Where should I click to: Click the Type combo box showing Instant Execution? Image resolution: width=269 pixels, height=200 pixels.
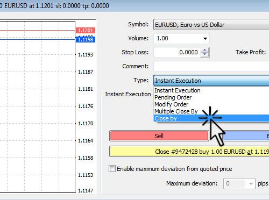211,81
